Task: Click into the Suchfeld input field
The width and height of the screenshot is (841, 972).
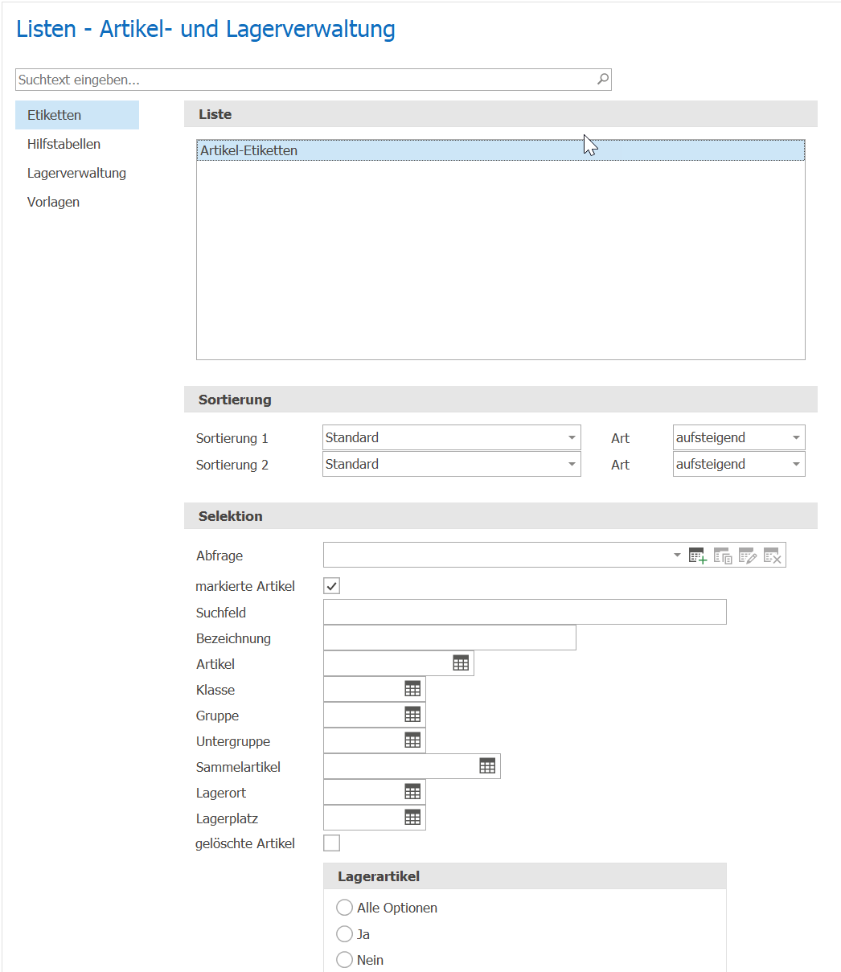Action: click(525, 612)
